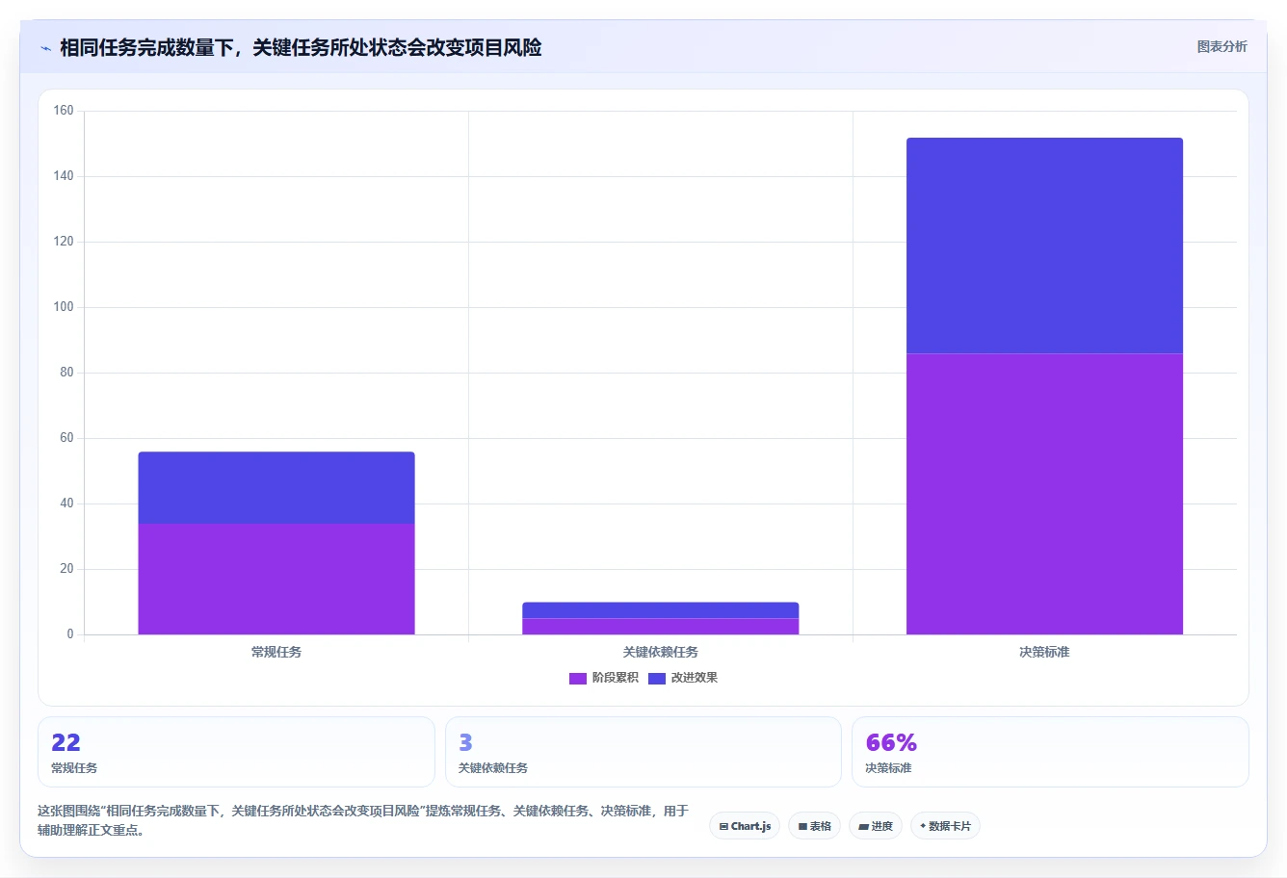Click the 100 y-axis tick label
Screen dimensions: 1287x878
[x=64, y=307]
